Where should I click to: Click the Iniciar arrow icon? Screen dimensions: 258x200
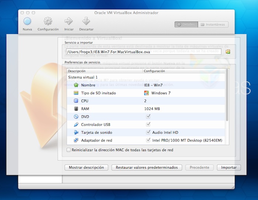69,21
